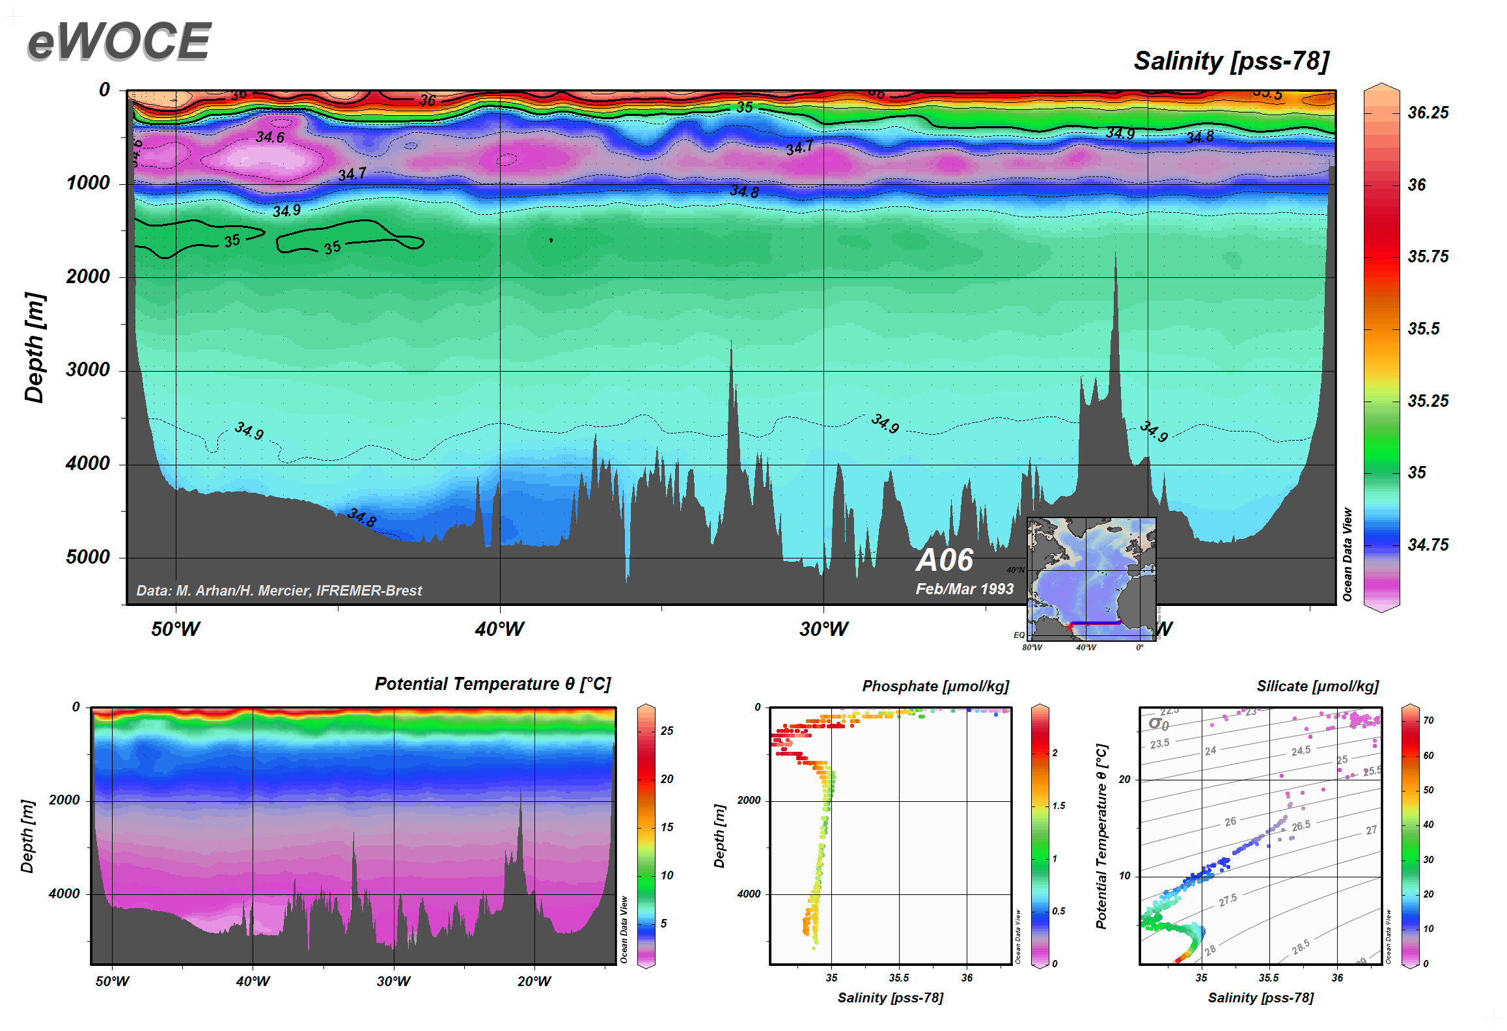Click the Feb/Mar 1993 date text

[x=964, y=589]
